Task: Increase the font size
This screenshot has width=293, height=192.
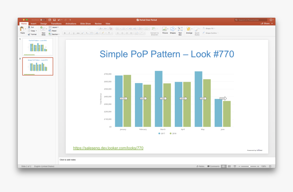Action: 101,28
